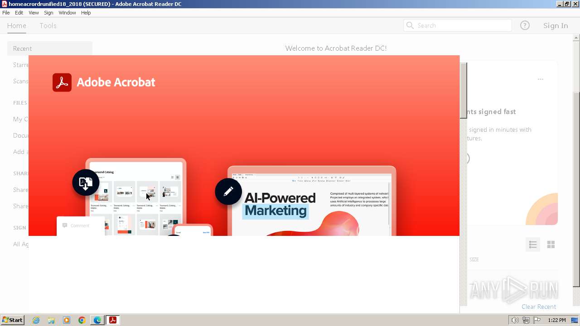
Task: Open the View menu
Action: point(34,13)
